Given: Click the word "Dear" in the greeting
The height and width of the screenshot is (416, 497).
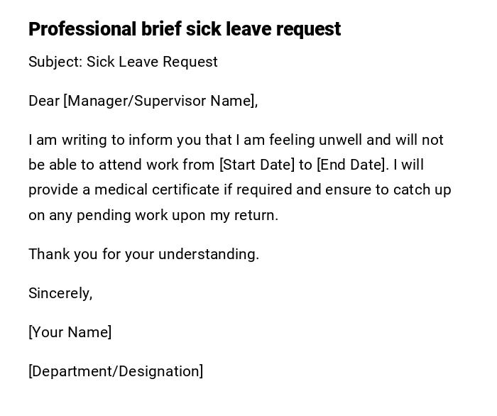Looking at the screenshot, I should (44, 101).
